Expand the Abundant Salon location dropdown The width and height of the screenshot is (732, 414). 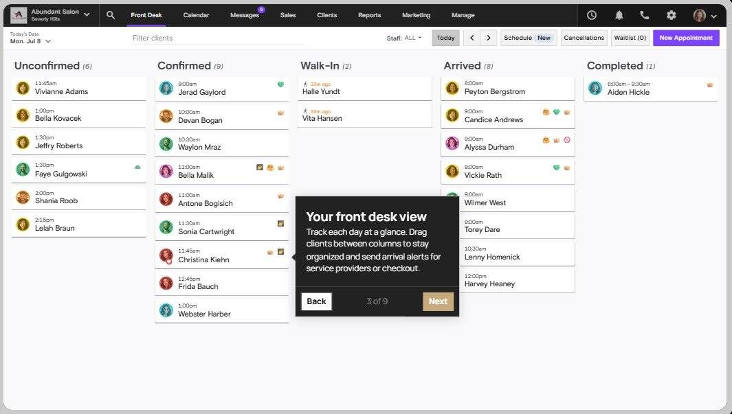[87, 15]
